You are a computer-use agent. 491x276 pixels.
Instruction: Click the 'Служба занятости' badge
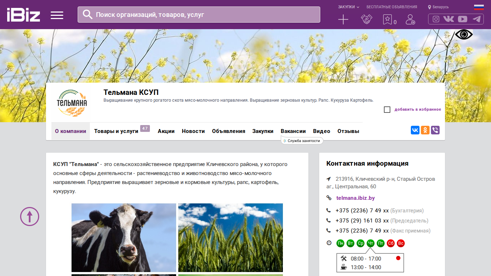point(302,141)
